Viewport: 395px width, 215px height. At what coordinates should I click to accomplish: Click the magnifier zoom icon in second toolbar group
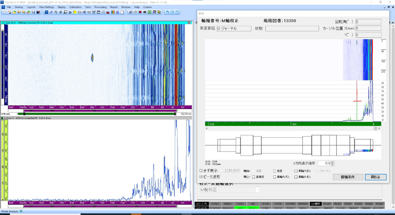click(x=56, y=12)
